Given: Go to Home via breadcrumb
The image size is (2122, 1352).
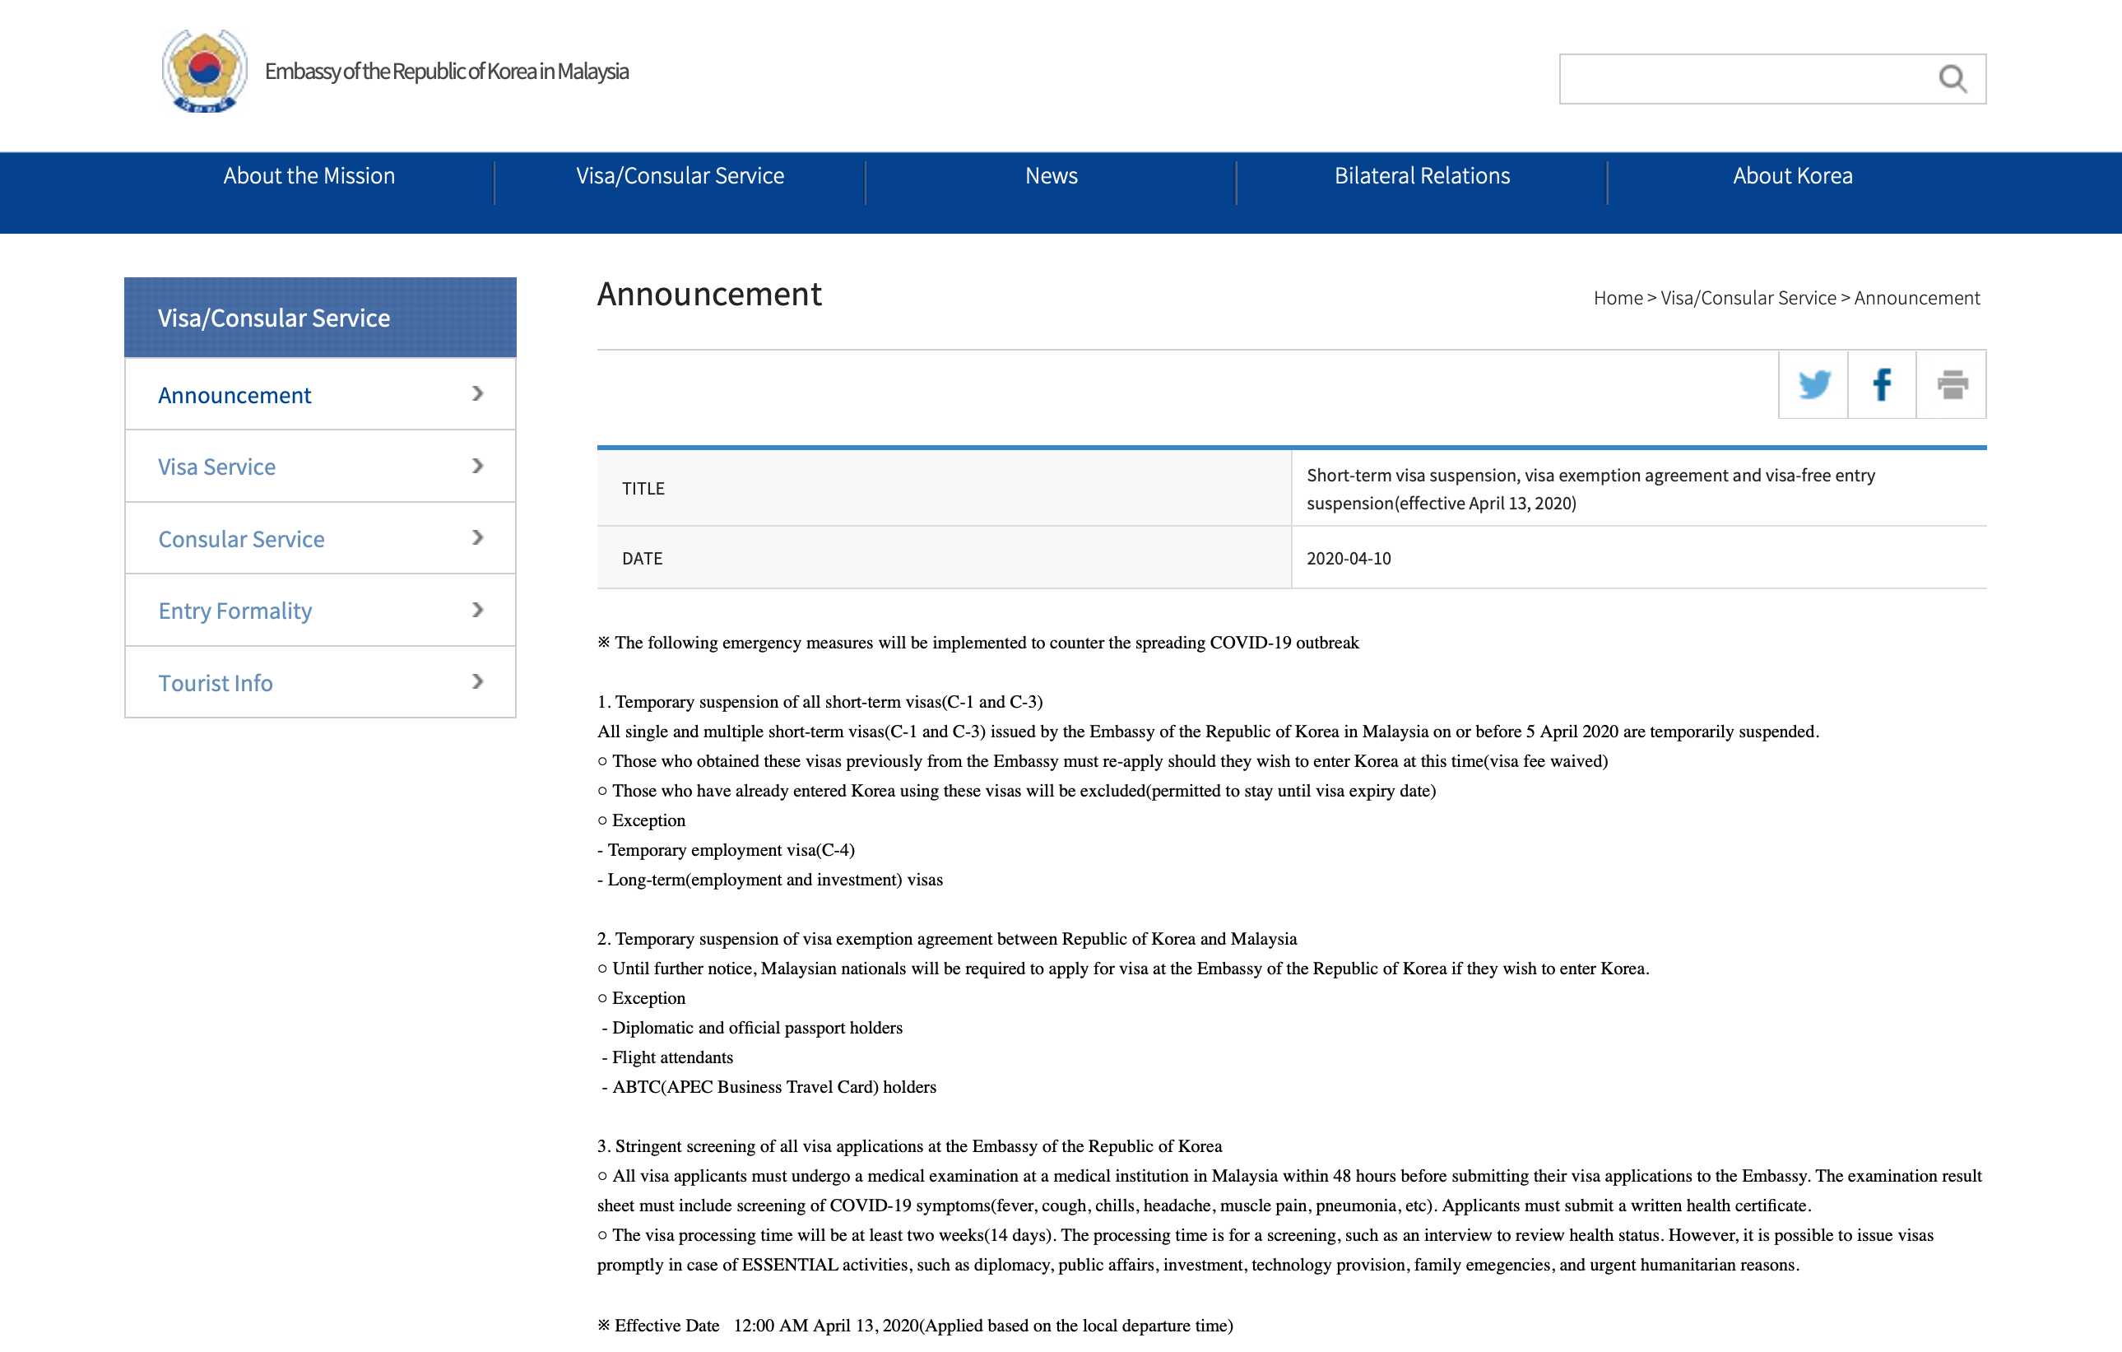Looking at the screenshot, I should (x=1618, y=298).
